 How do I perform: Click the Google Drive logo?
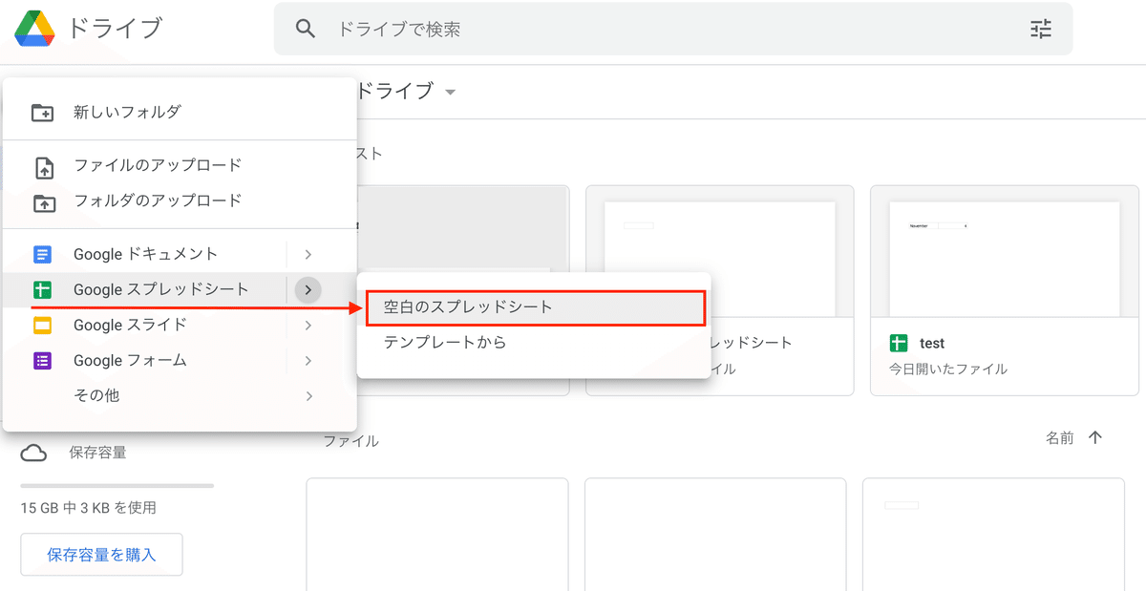click(x=36, y=29)
